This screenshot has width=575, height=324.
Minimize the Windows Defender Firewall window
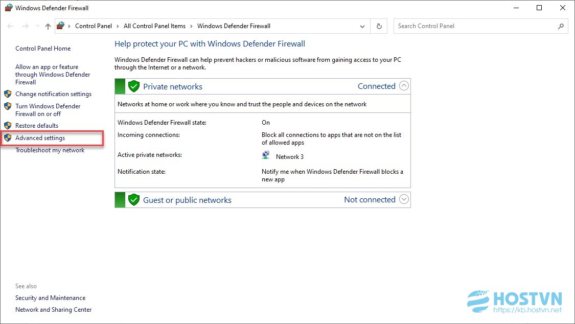516,8
